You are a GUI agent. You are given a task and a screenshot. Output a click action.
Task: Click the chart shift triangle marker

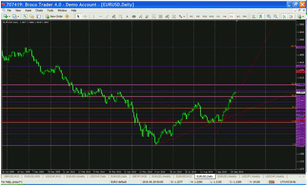point(237,21)
